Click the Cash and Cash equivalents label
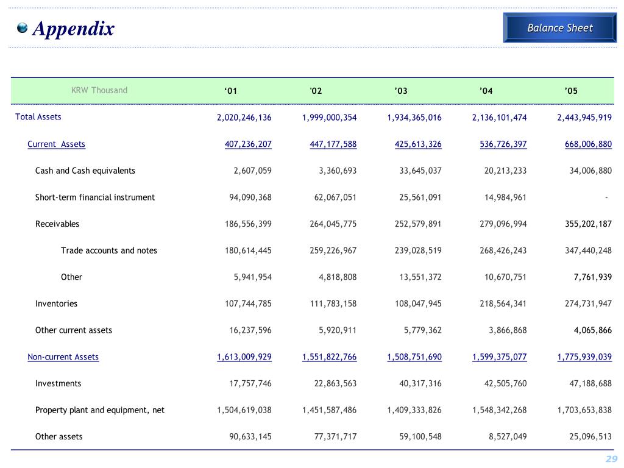This screenshot has width=624, height=468. point(85,171)
